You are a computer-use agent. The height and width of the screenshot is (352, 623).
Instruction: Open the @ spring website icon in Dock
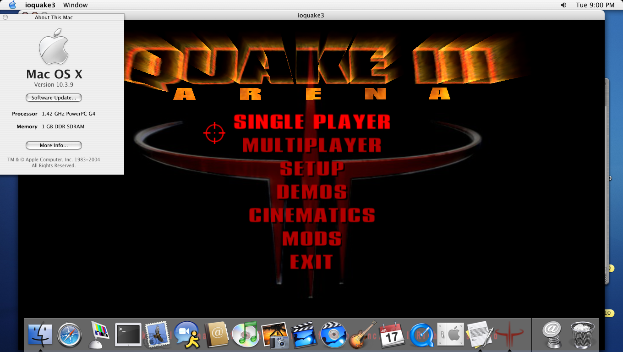point(552,335)
